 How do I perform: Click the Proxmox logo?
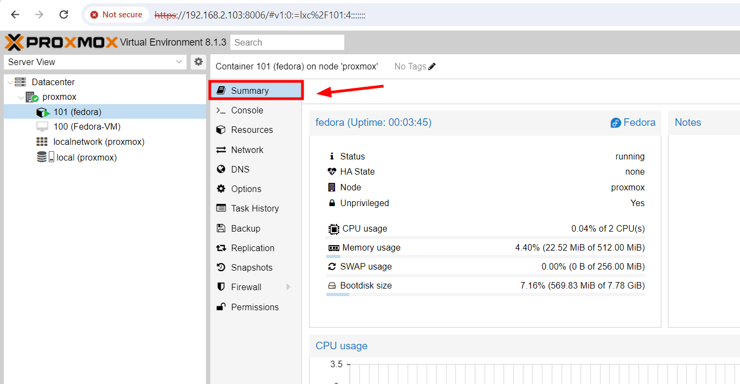click(x=61, y=42)
